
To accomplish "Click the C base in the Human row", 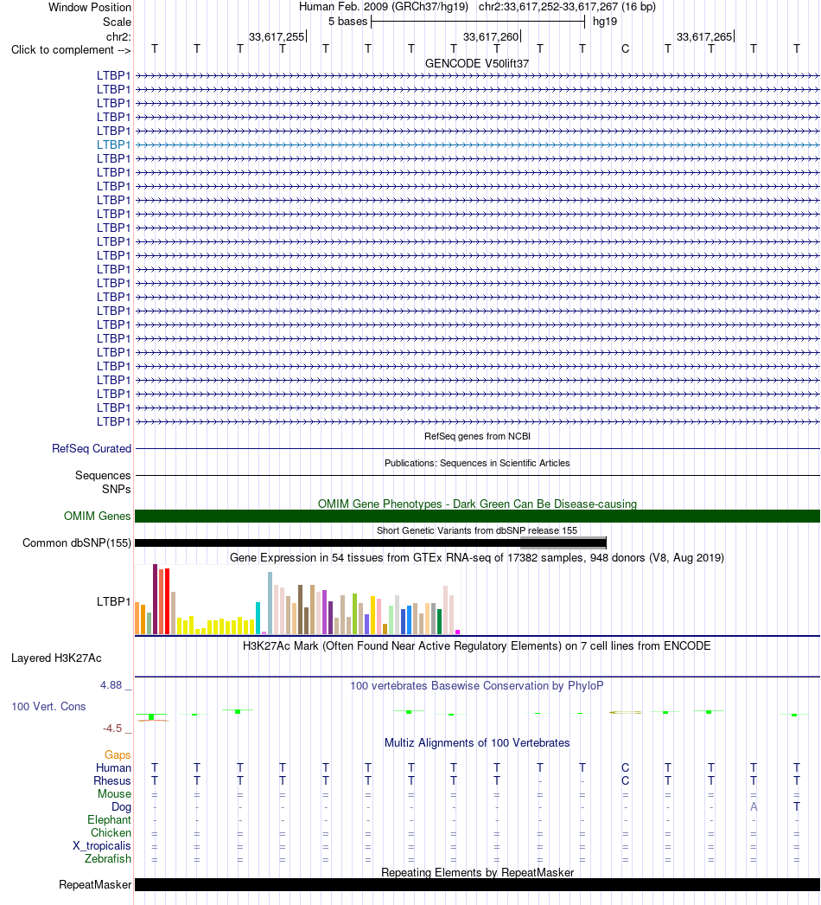I will 625,767.
